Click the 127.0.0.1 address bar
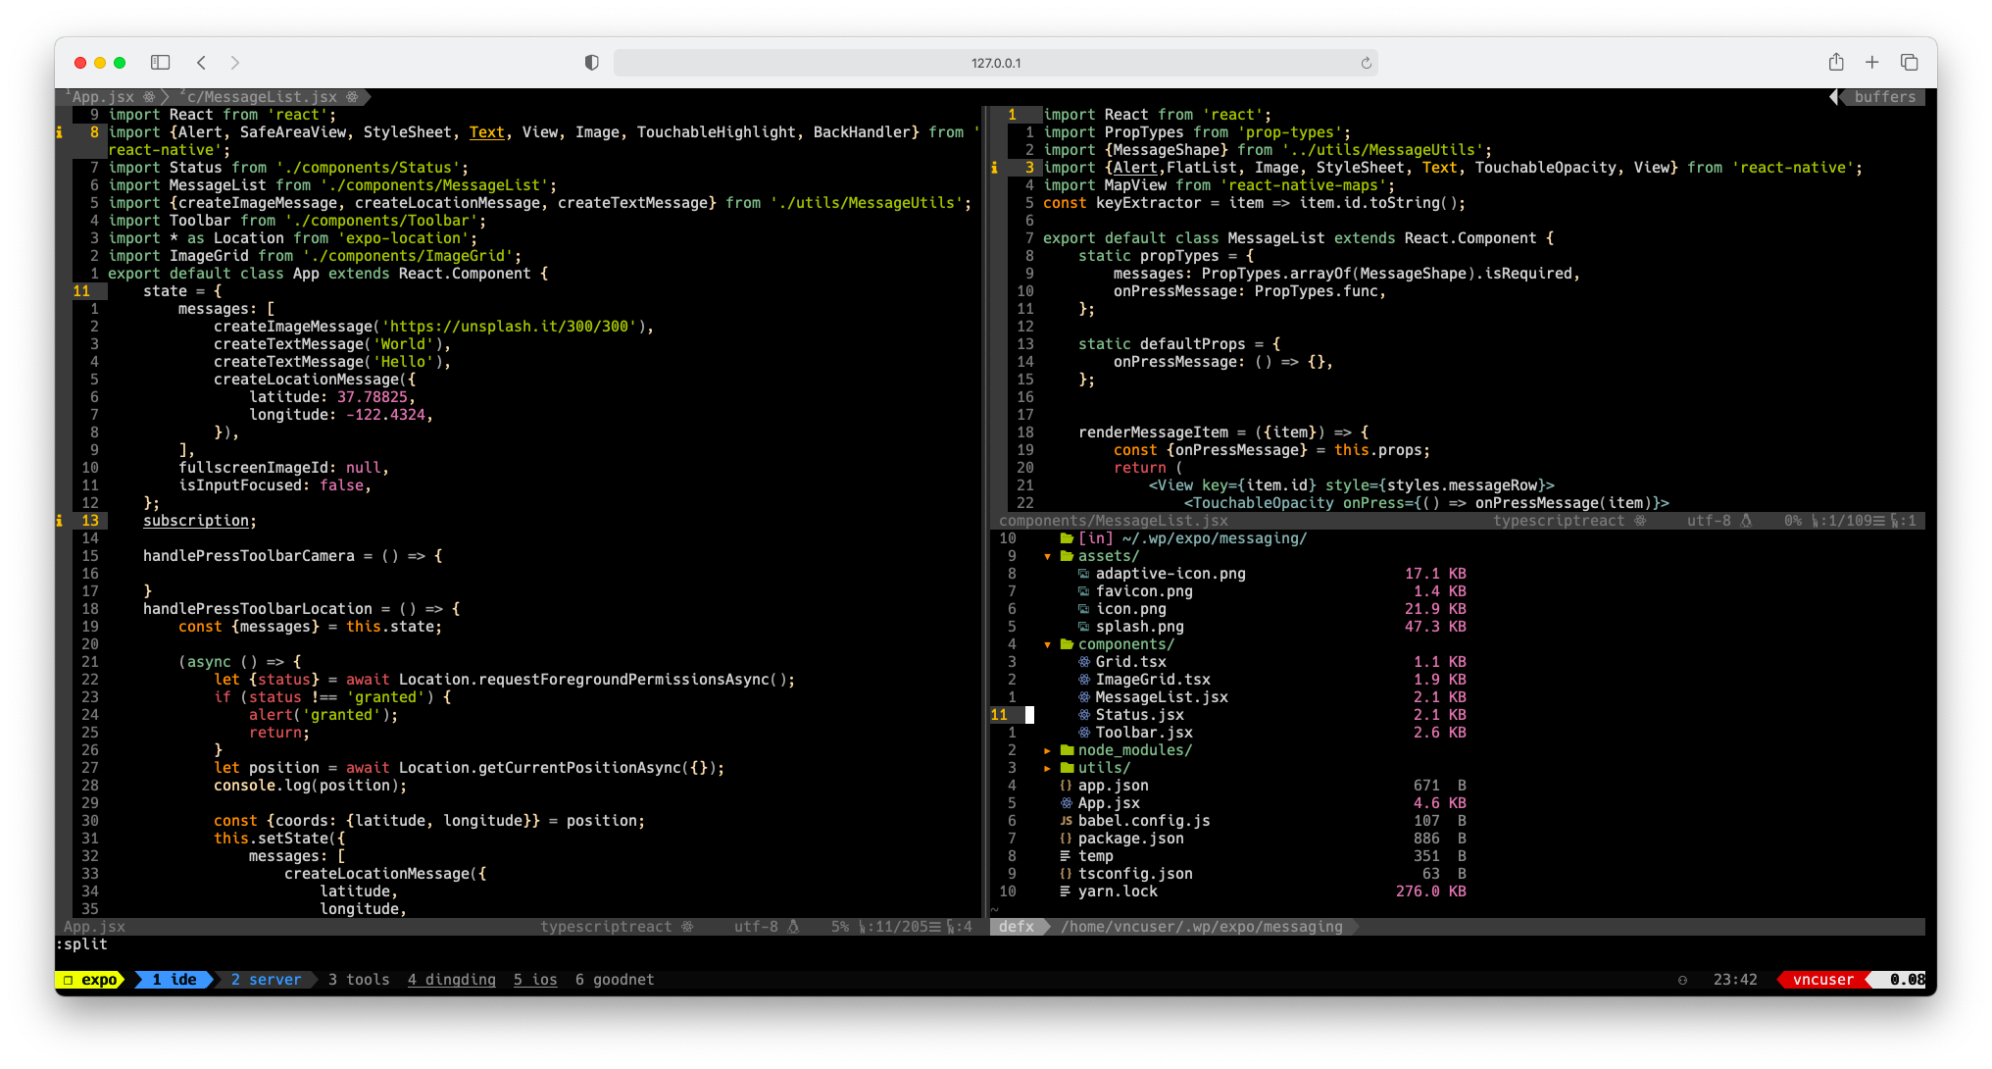The width and height of the screenshot is (1992, 1069). (995, 63)
